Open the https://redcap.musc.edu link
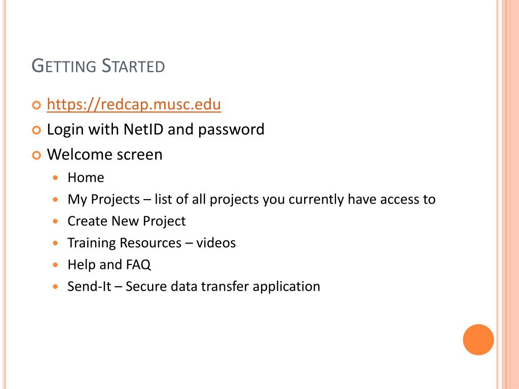This screenshot has height=389, width=519. click(134, 104)
